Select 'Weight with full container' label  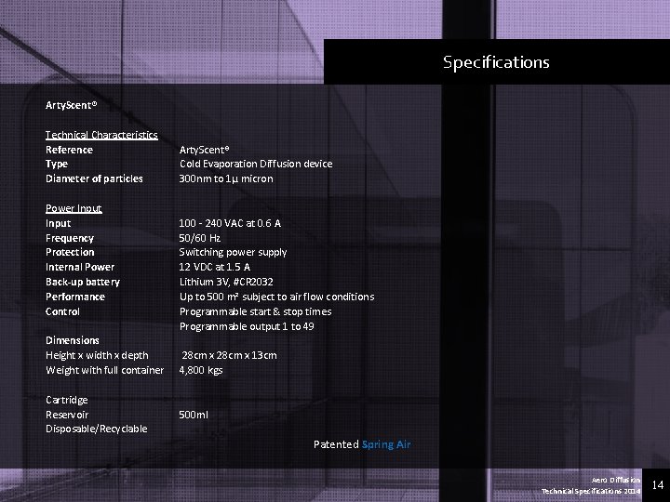point(104,370)
